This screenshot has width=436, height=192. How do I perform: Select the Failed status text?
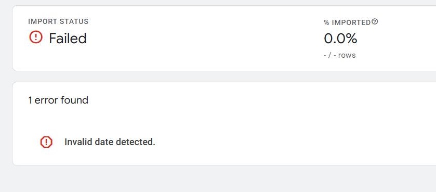tap(68, 38)
